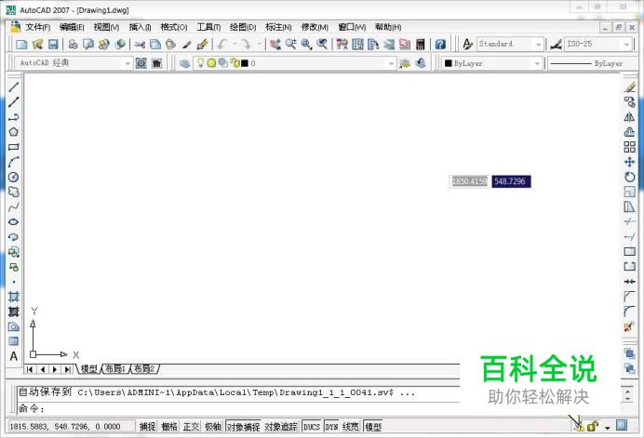Click the Save icon in standard toolbar

pyautogui.click(x=53, y=44)
